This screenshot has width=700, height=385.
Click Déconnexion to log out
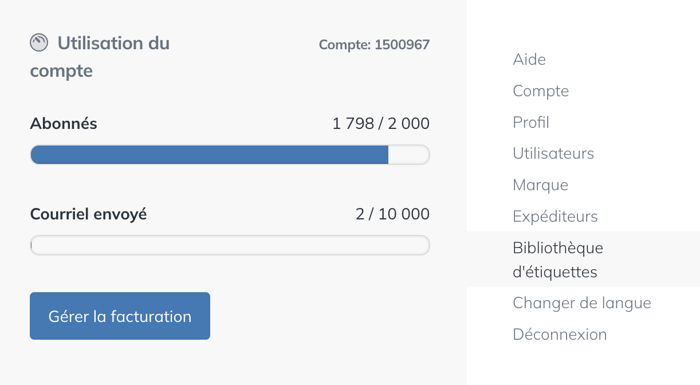(560, 334)
